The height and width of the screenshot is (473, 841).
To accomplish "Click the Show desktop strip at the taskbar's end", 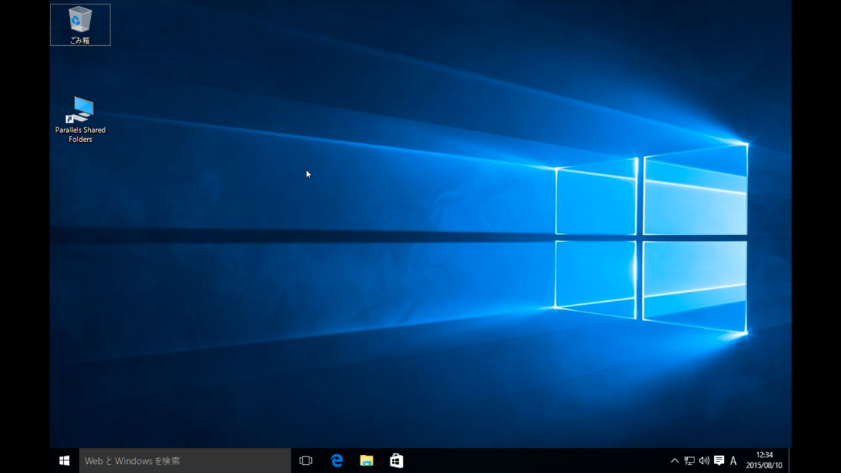I will tap(789, 461).
